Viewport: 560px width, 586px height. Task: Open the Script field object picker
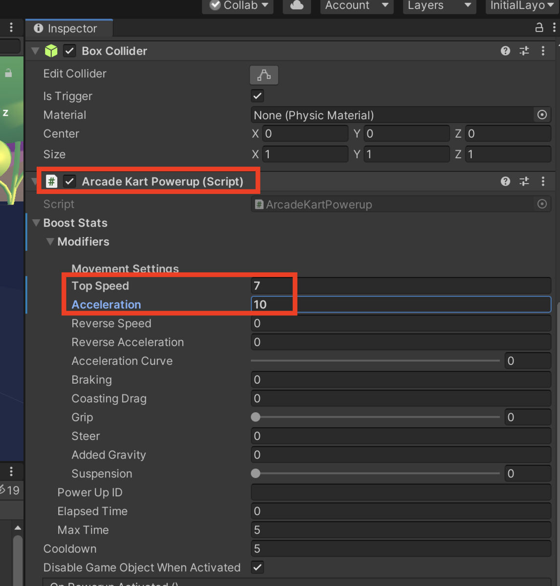tap(542, 204)
